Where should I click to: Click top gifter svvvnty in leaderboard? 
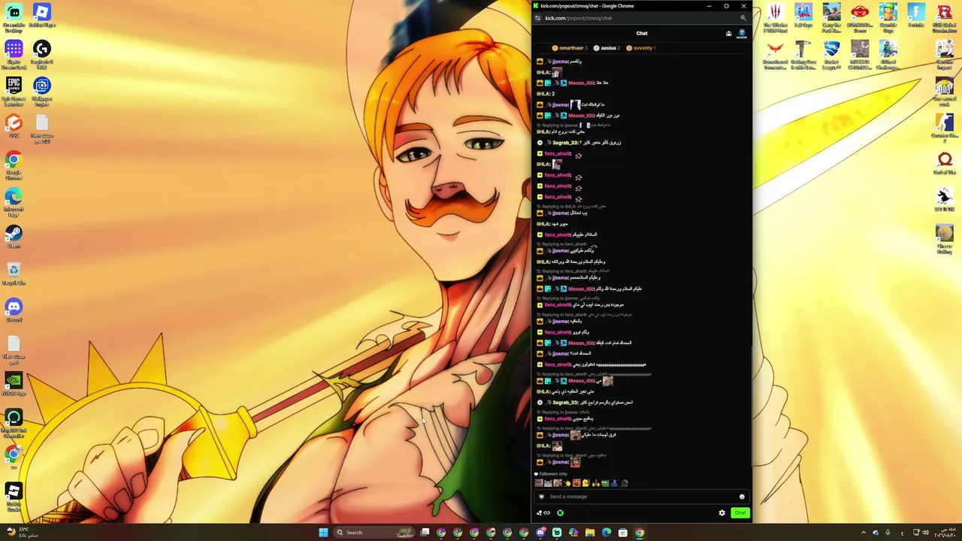(641, 48)
